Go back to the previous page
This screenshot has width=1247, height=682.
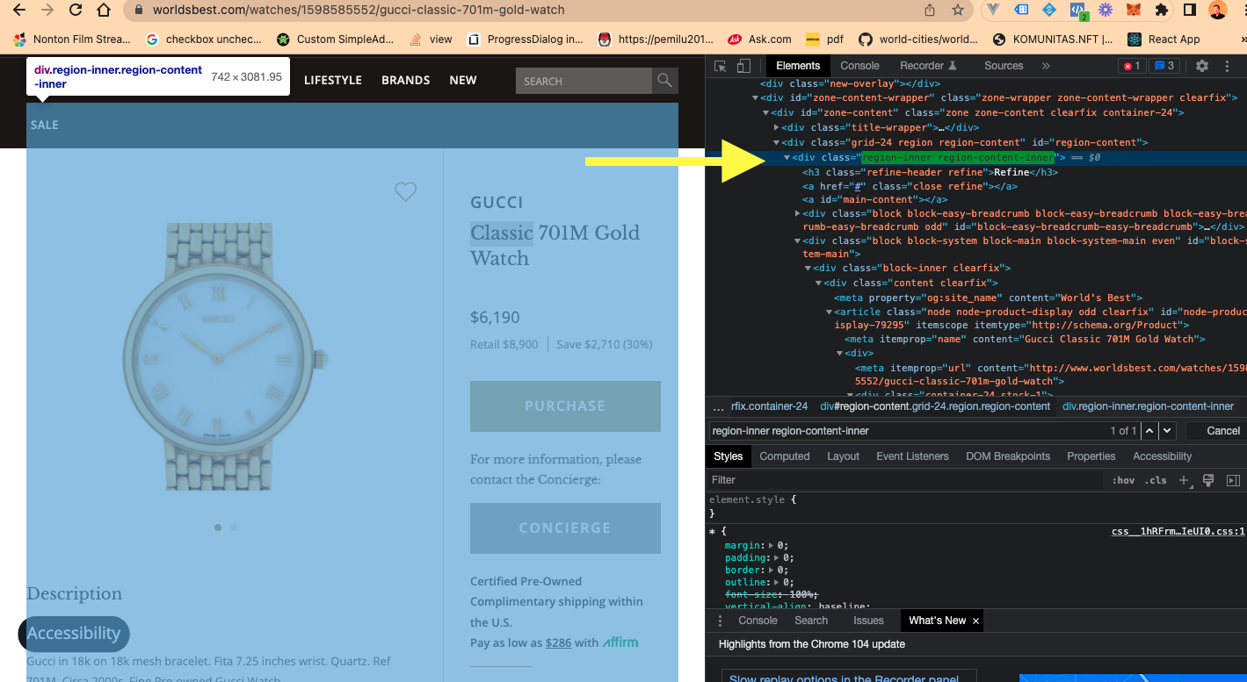point(19,11)
